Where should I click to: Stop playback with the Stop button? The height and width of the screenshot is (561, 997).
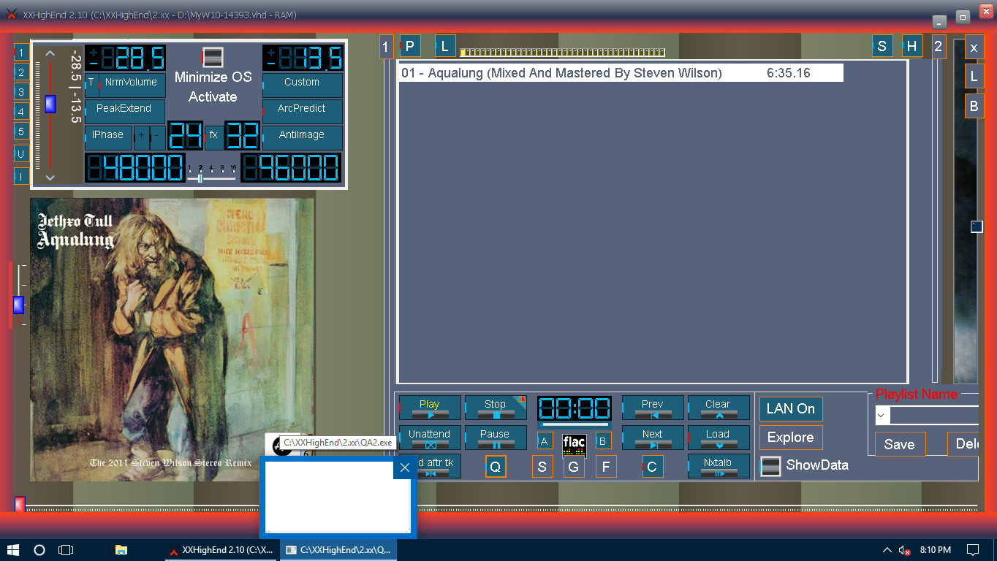coord(496,408)
